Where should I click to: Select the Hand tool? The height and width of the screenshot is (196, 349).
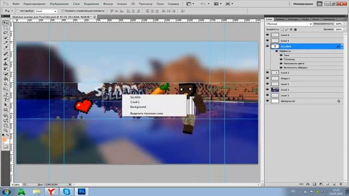click(6, 125)
